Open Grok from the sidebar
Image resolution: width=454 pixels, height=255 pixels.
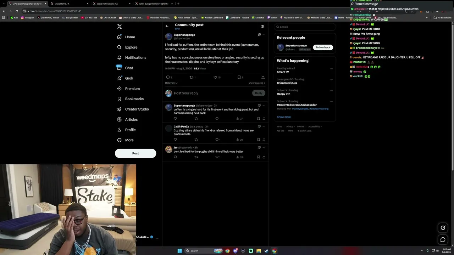pyautogui.click(x=125, y=78)
